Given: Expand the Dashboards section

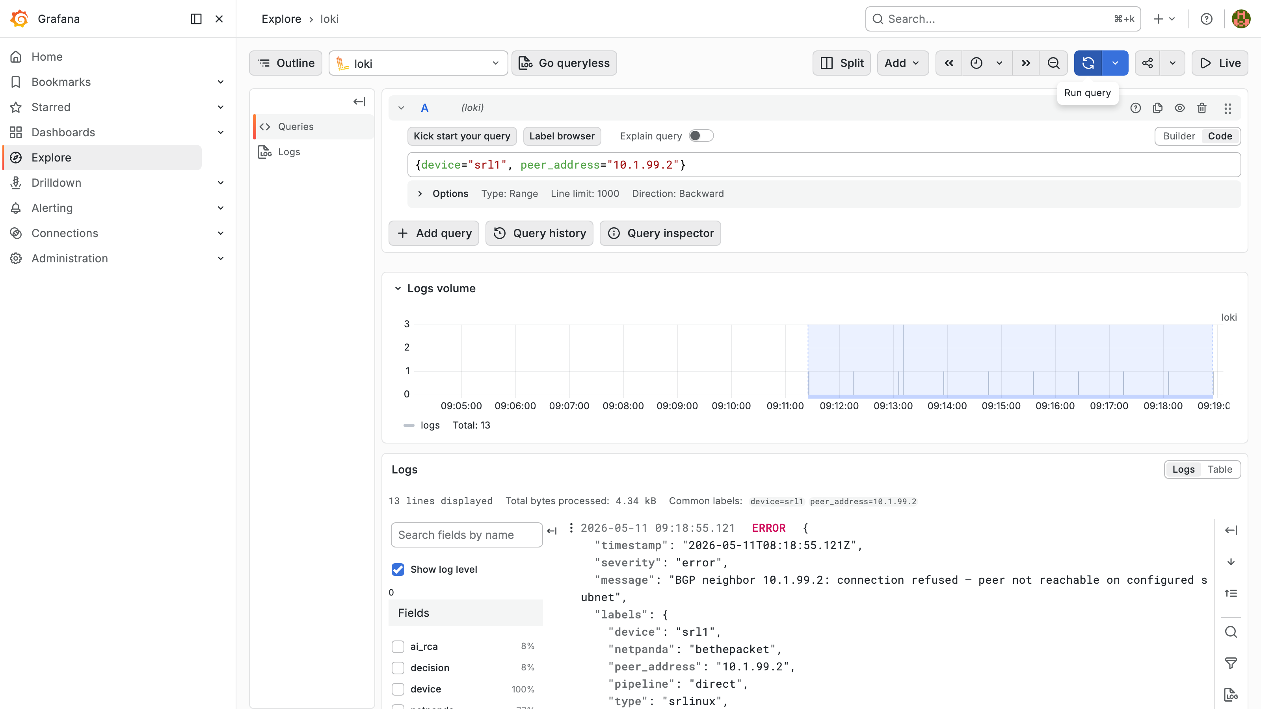Looking at the screenshot, I should click(x=221, y=132).
